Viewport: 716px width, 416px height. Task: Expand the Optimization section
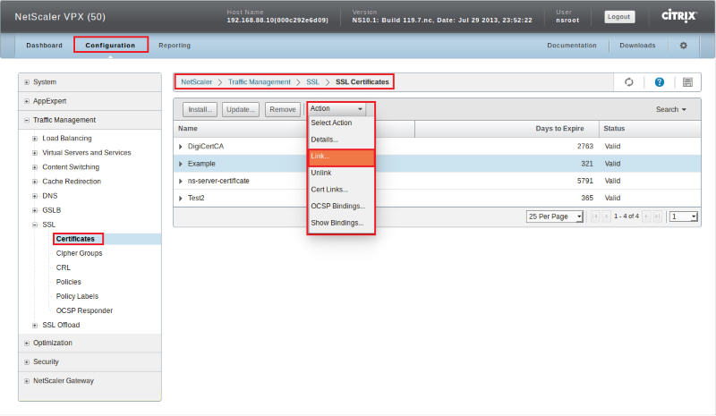(x=27, y=343)
